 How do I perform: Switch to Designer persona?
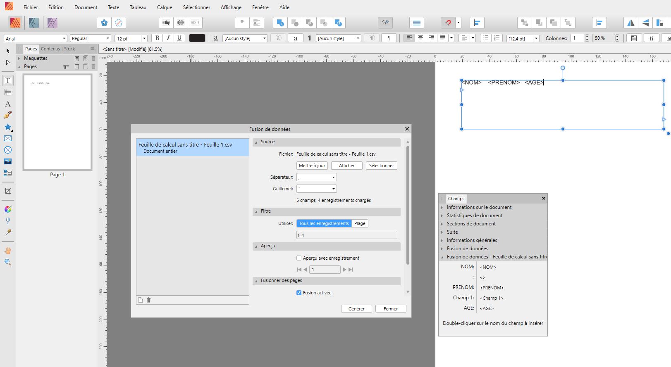(34, 23)
